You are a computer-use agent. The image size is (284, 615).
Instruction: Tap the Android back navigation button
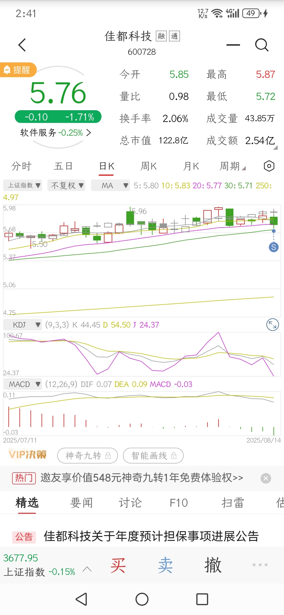point(82,599)
